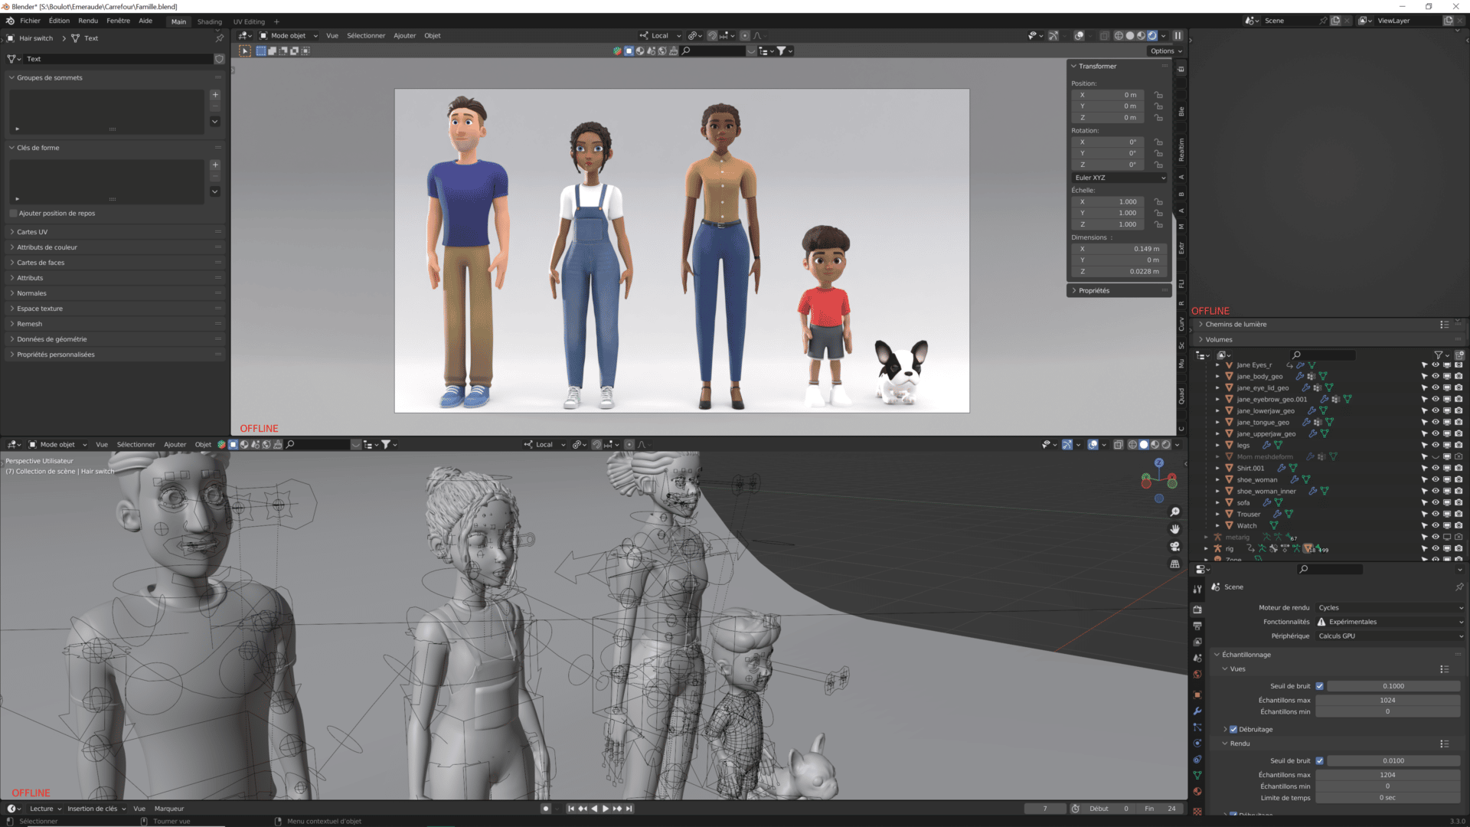Adjust the Seuil de bruit 0.1000 slider
The height and width of the screenshot is (827, 1470).
[x=1392, y=686]
